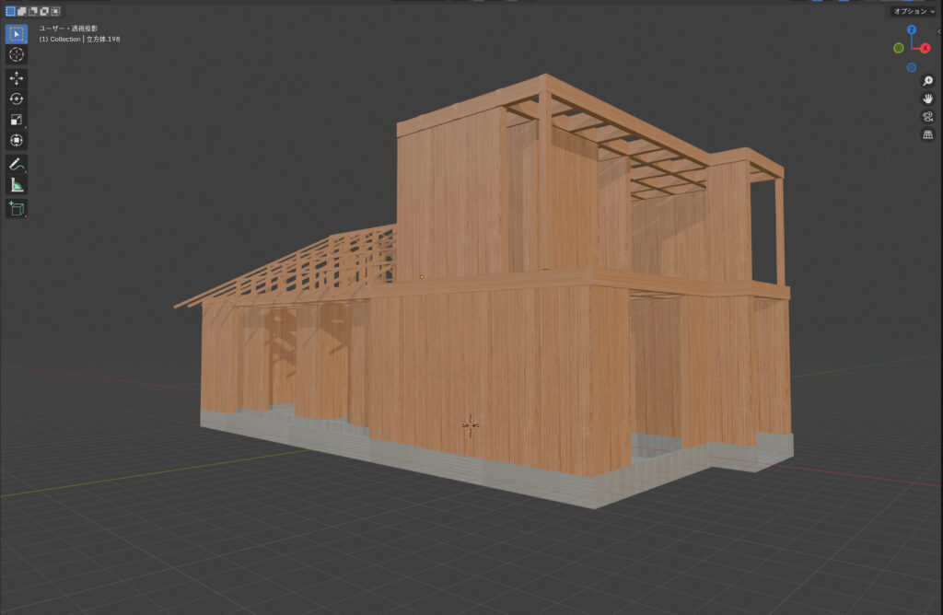Switch to the Scale tool
This screenshot has width=943, height=615.
(x=17, y=120)
